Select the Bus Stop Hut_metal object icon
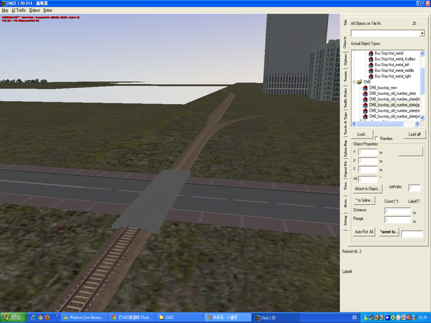 point(370,53)
